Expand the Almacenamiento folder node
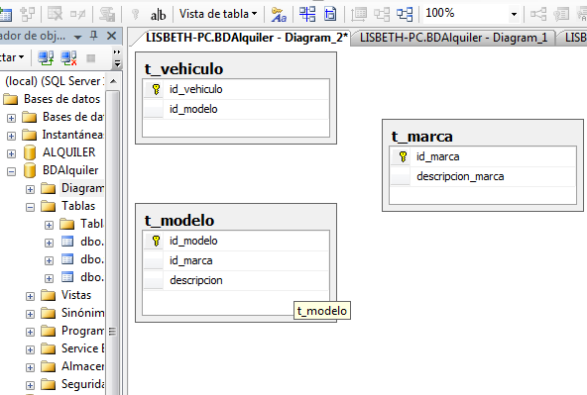 pyautogui.click(x=30, y=367)
